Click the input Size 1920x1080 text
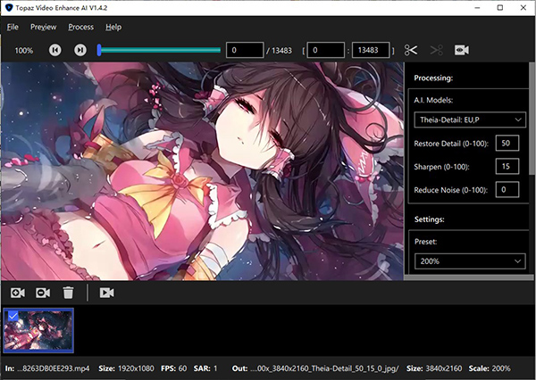The image size is (536, 380). [x=126, y=368]
